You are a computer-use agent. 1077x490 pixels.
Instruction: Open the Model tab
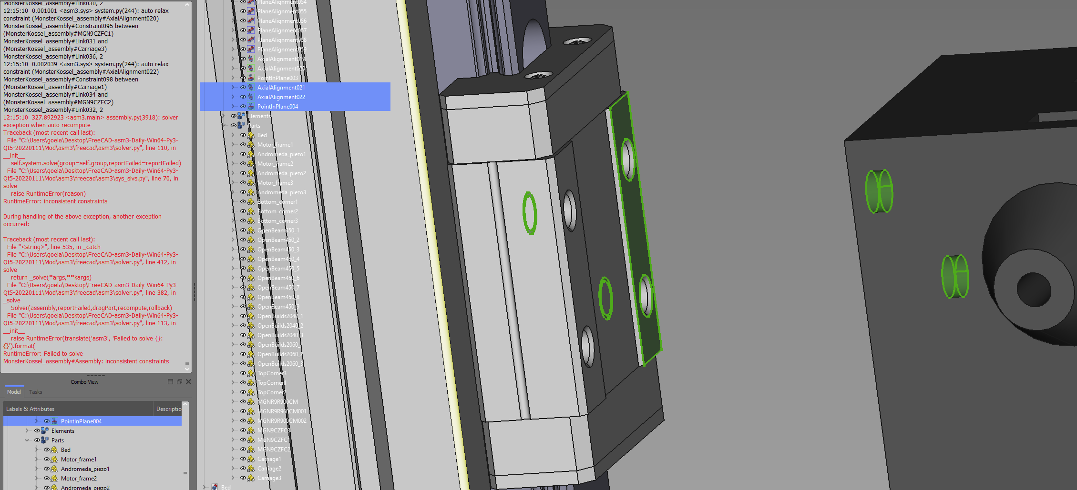coord(13,391)
